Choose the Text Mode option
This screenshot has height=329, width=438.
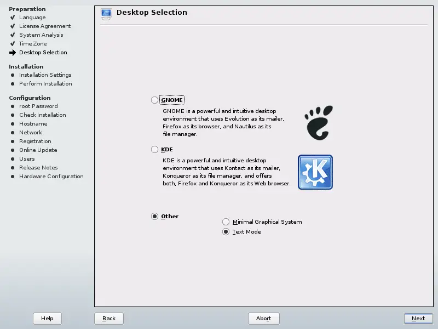[x=226, y=231]
